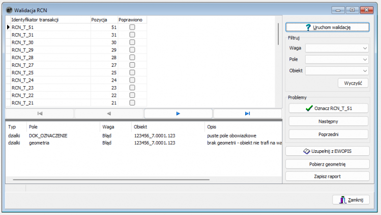This screenshot has height=215, width=381.
Task: Click Pole column header in problems list
Action: coord(63,127)
